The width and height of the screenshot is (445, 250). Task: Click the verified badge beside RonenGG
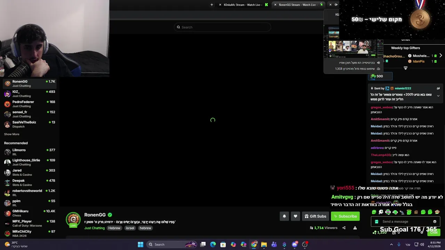pyautogui.click(x=110, y=215)
